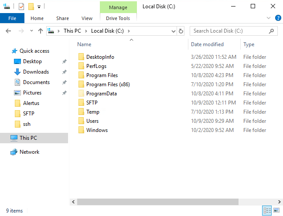Click the pin icon next to Documents
The width and height of the screenshot is (283, 216).
point(65,82)
